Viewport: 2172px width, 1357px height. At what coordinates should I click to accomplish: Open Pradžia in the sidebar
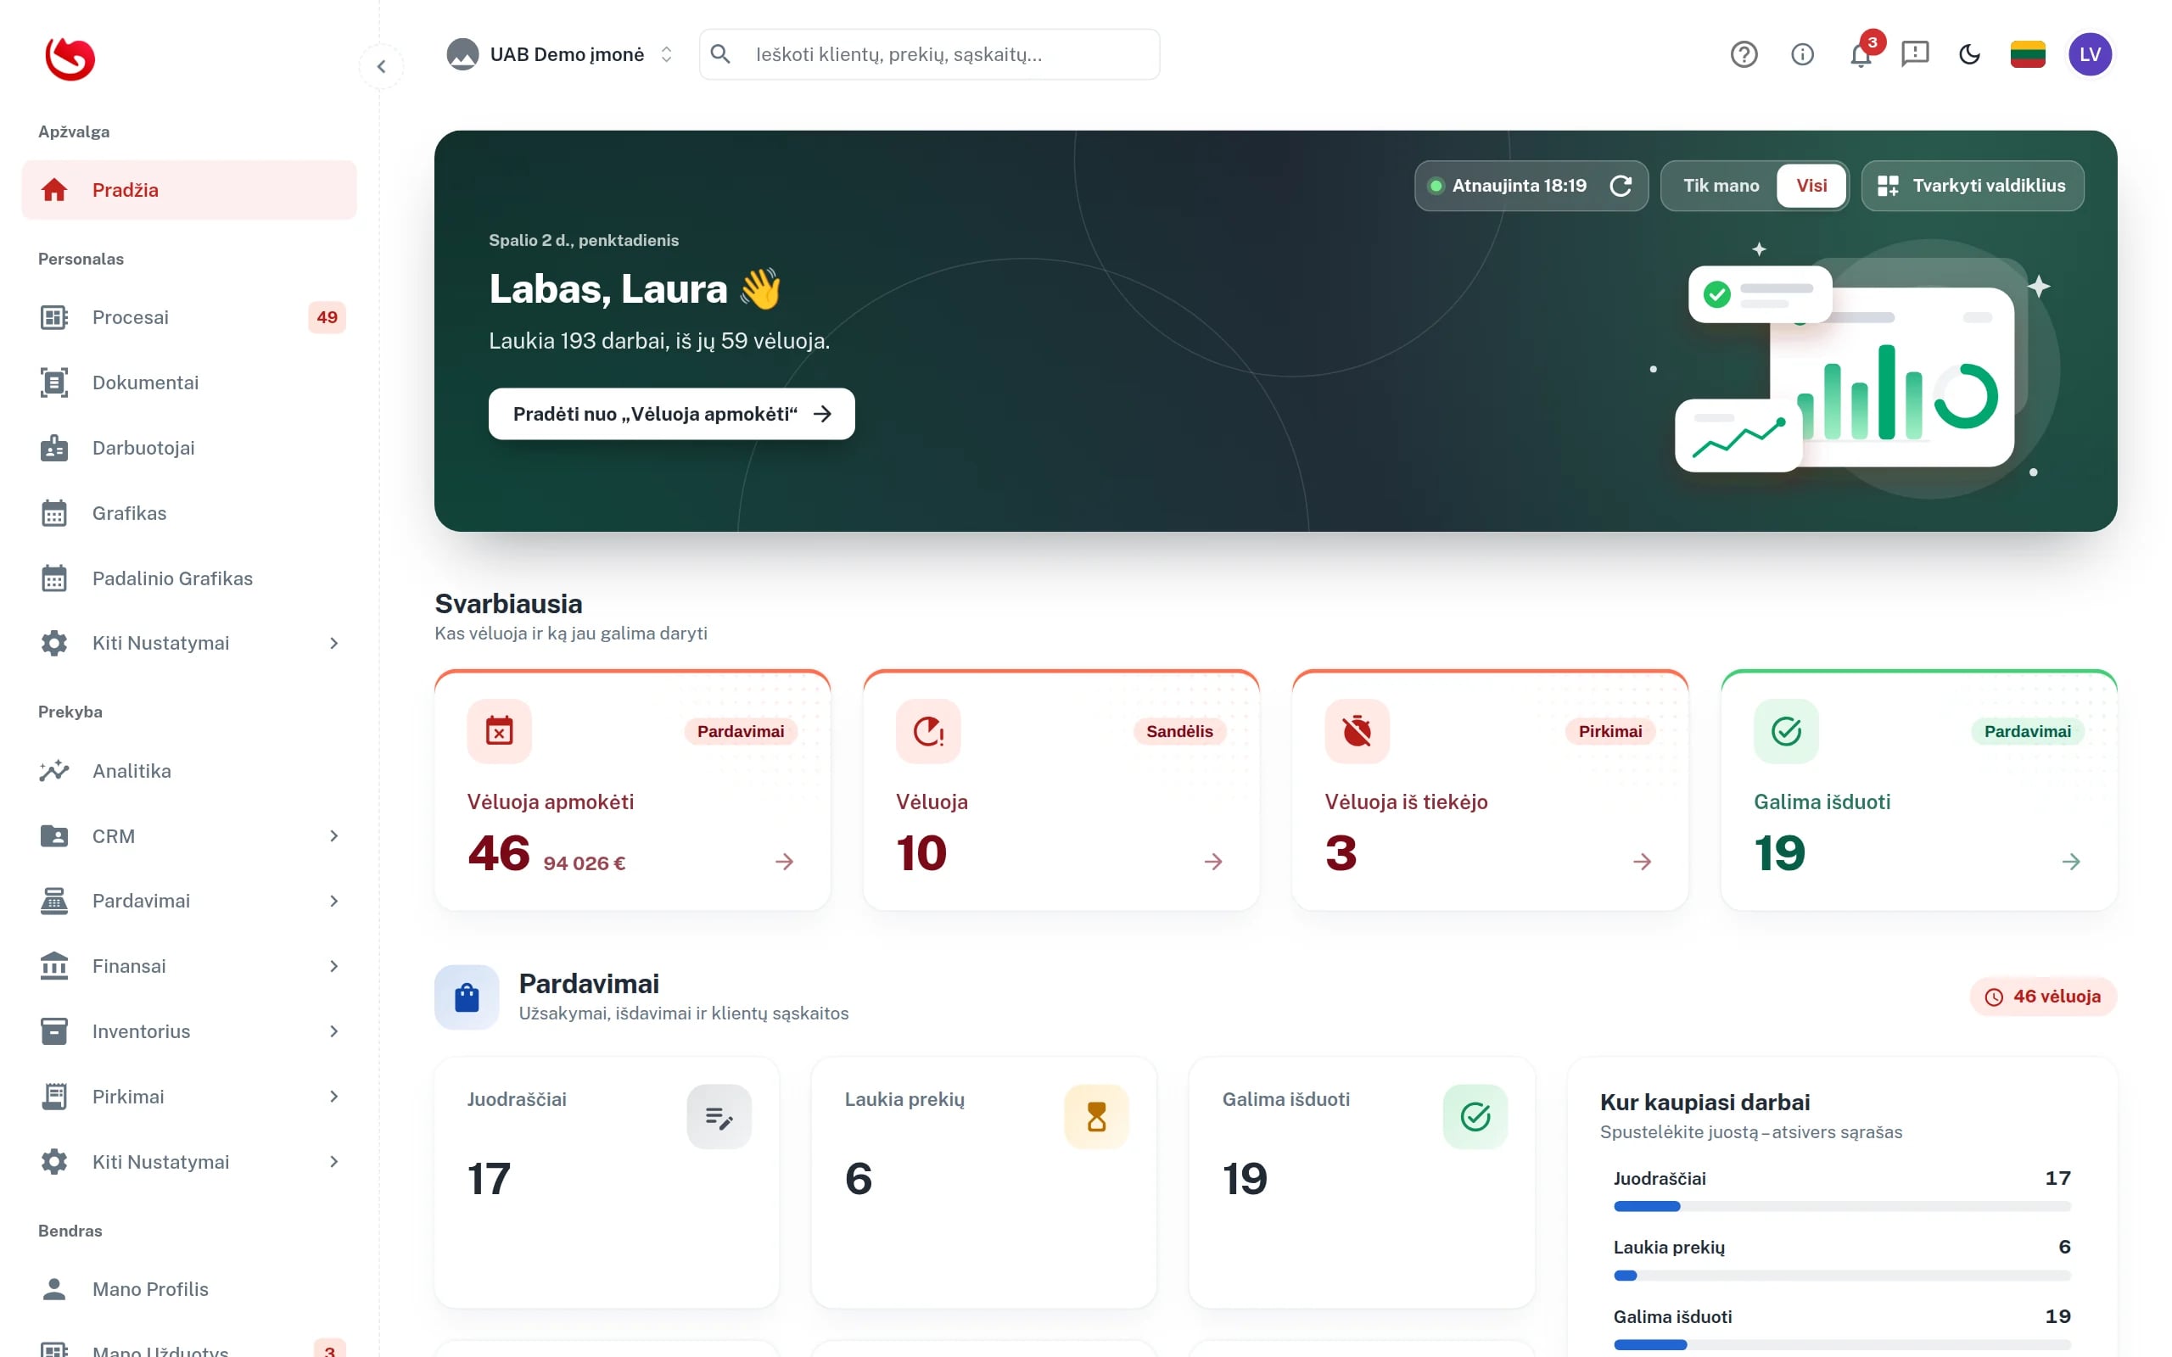(x=189, y=190)
